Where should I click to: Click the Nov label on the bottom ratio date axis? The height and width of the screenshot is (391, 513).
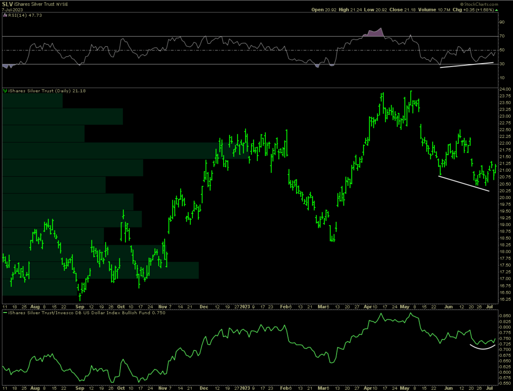(x=162, y=388)
